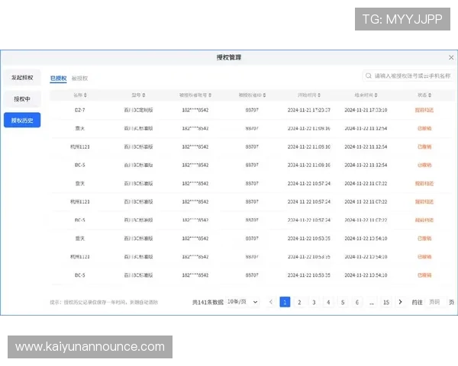
Task: Click the 共141条数据 total count text
Action: (208, 303)
